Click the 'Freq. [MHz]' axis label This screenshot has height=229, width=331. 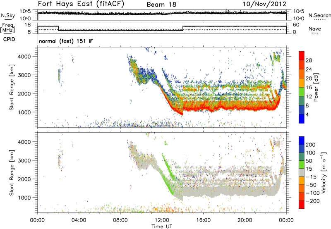tap(7, 28)
